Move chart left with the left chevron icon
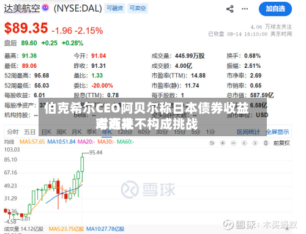306x234 pixels. coord(244,143)
